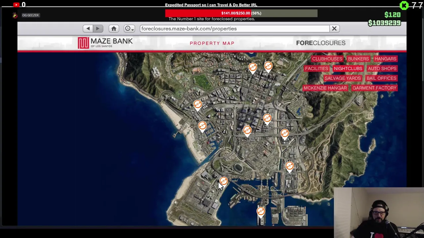This screenshot has height=238, width=424.
Task: Select the nightclub pin at the southern docks
Action: [x=261, y=212]
